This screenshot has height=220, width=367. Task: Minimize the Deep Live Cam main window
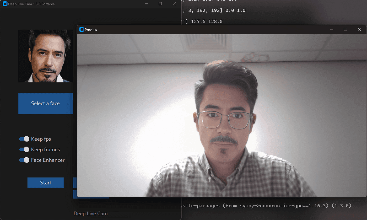[146, 4]
